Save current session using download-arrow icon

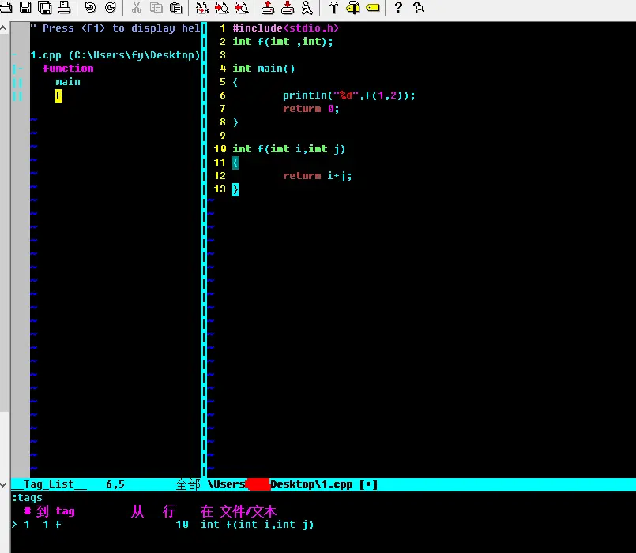click(287, 7)
